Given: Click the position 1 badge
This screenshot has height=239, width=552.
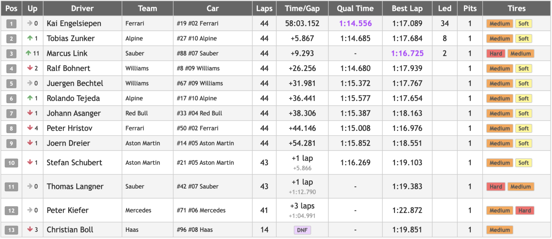Looking at the screenshot, I should pyautogui.click(x=11, y=24).
